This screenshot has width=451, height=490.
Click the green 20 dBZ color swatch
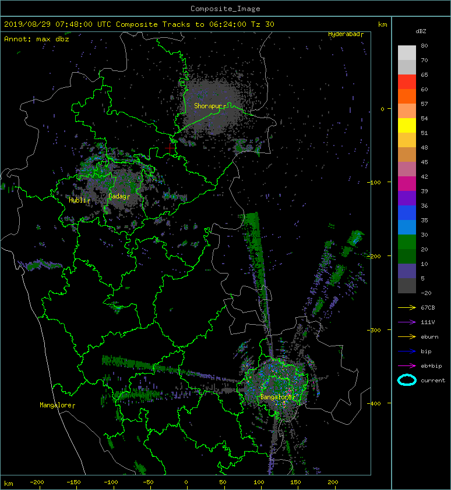click(407, 242)
